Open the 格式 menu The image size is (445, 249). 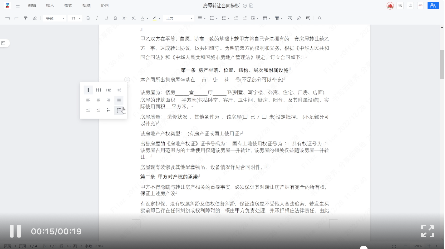68,5
